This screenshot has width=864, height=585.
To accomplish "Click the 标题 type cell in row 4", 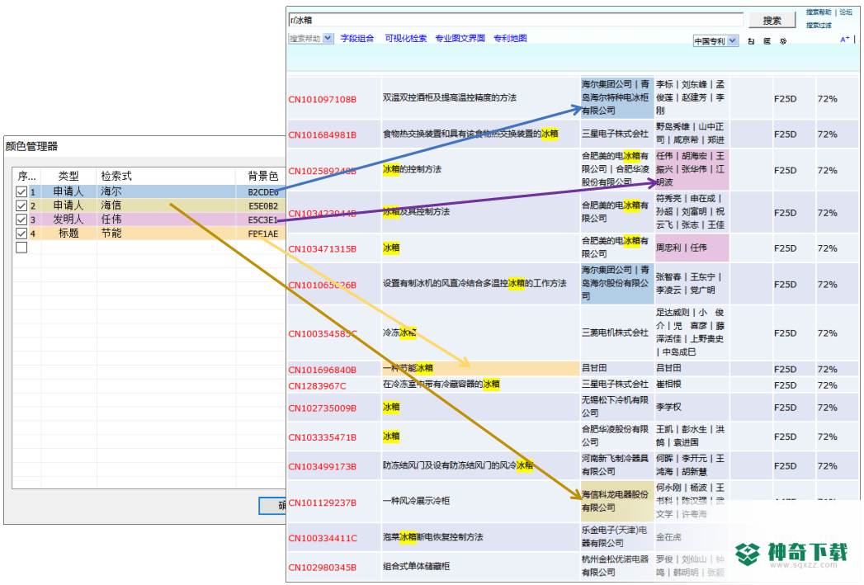I will pyautogui.click(x=68, y=234).
